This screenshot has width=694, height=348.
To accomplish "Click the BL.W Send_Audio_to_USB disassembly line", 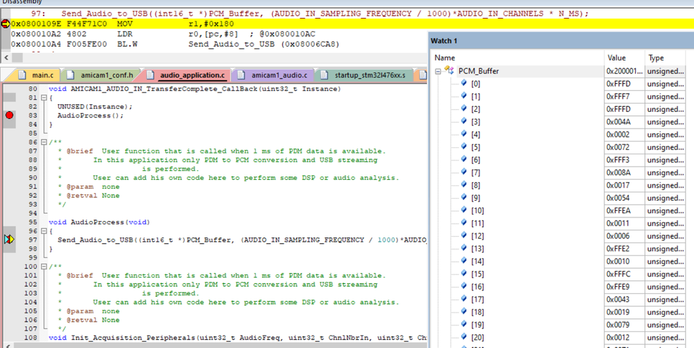I will click(175, 44).
